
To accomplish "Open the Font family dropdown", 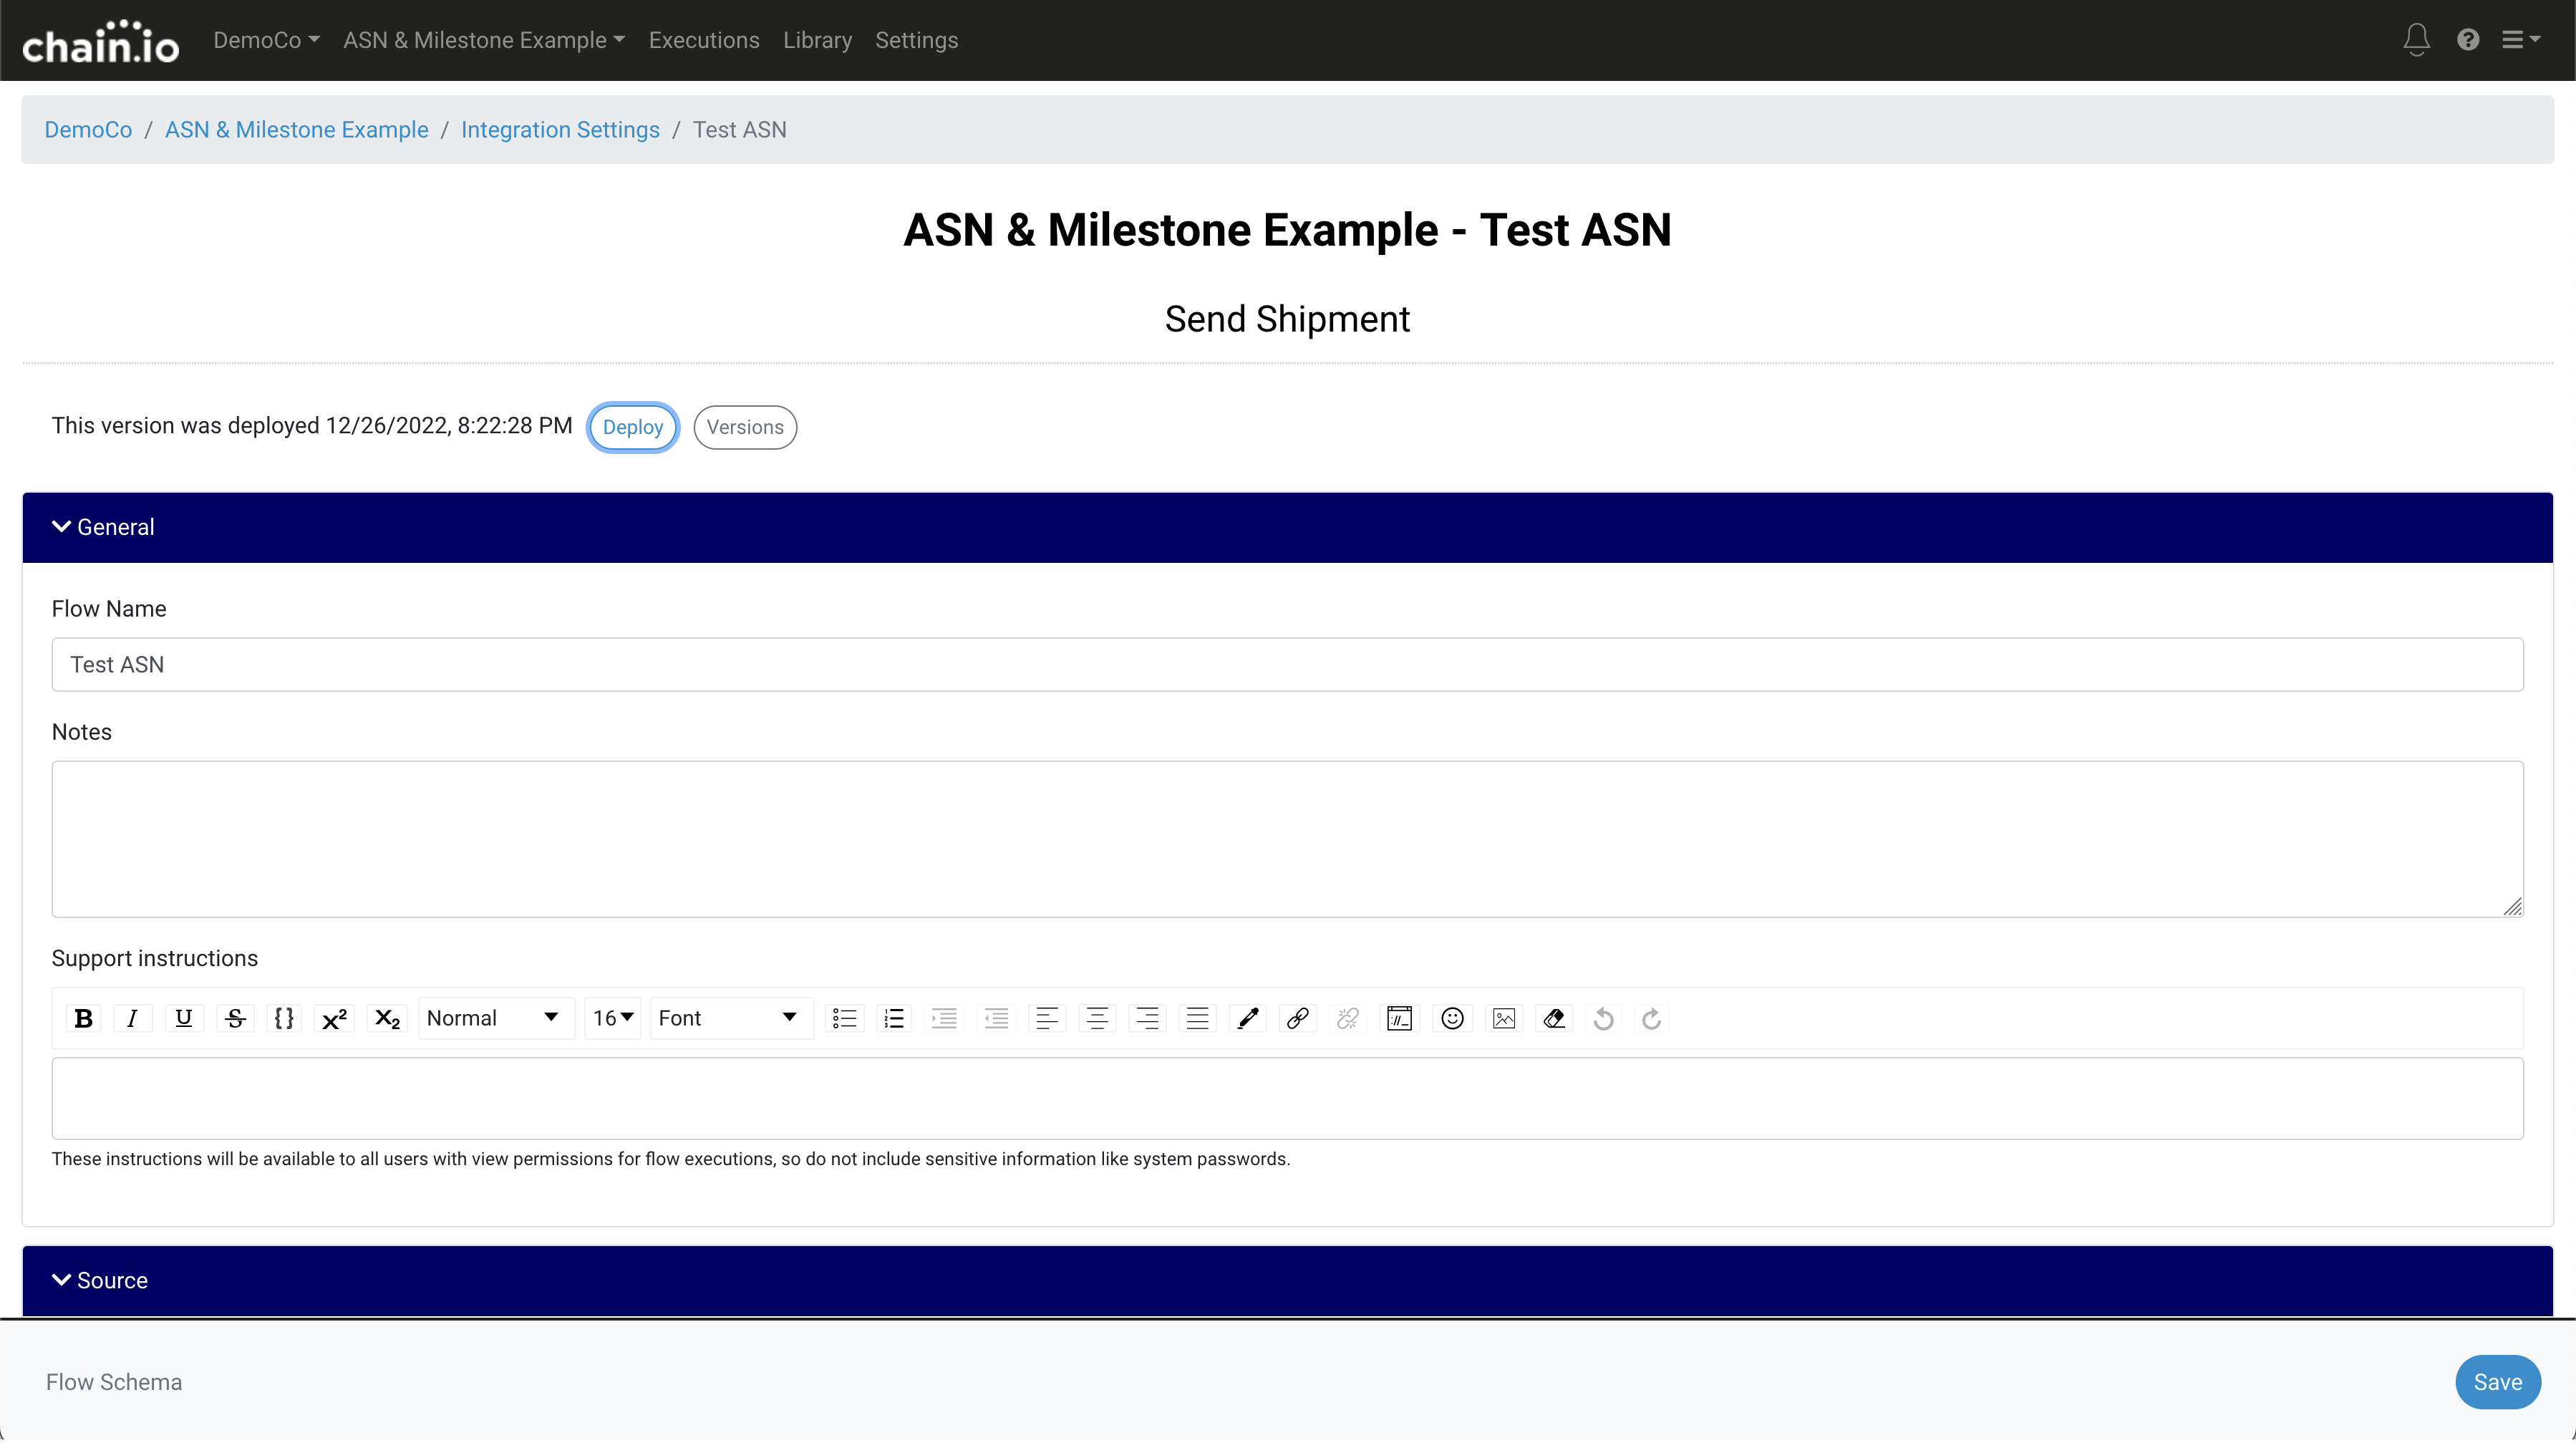I will point(728,1018).
